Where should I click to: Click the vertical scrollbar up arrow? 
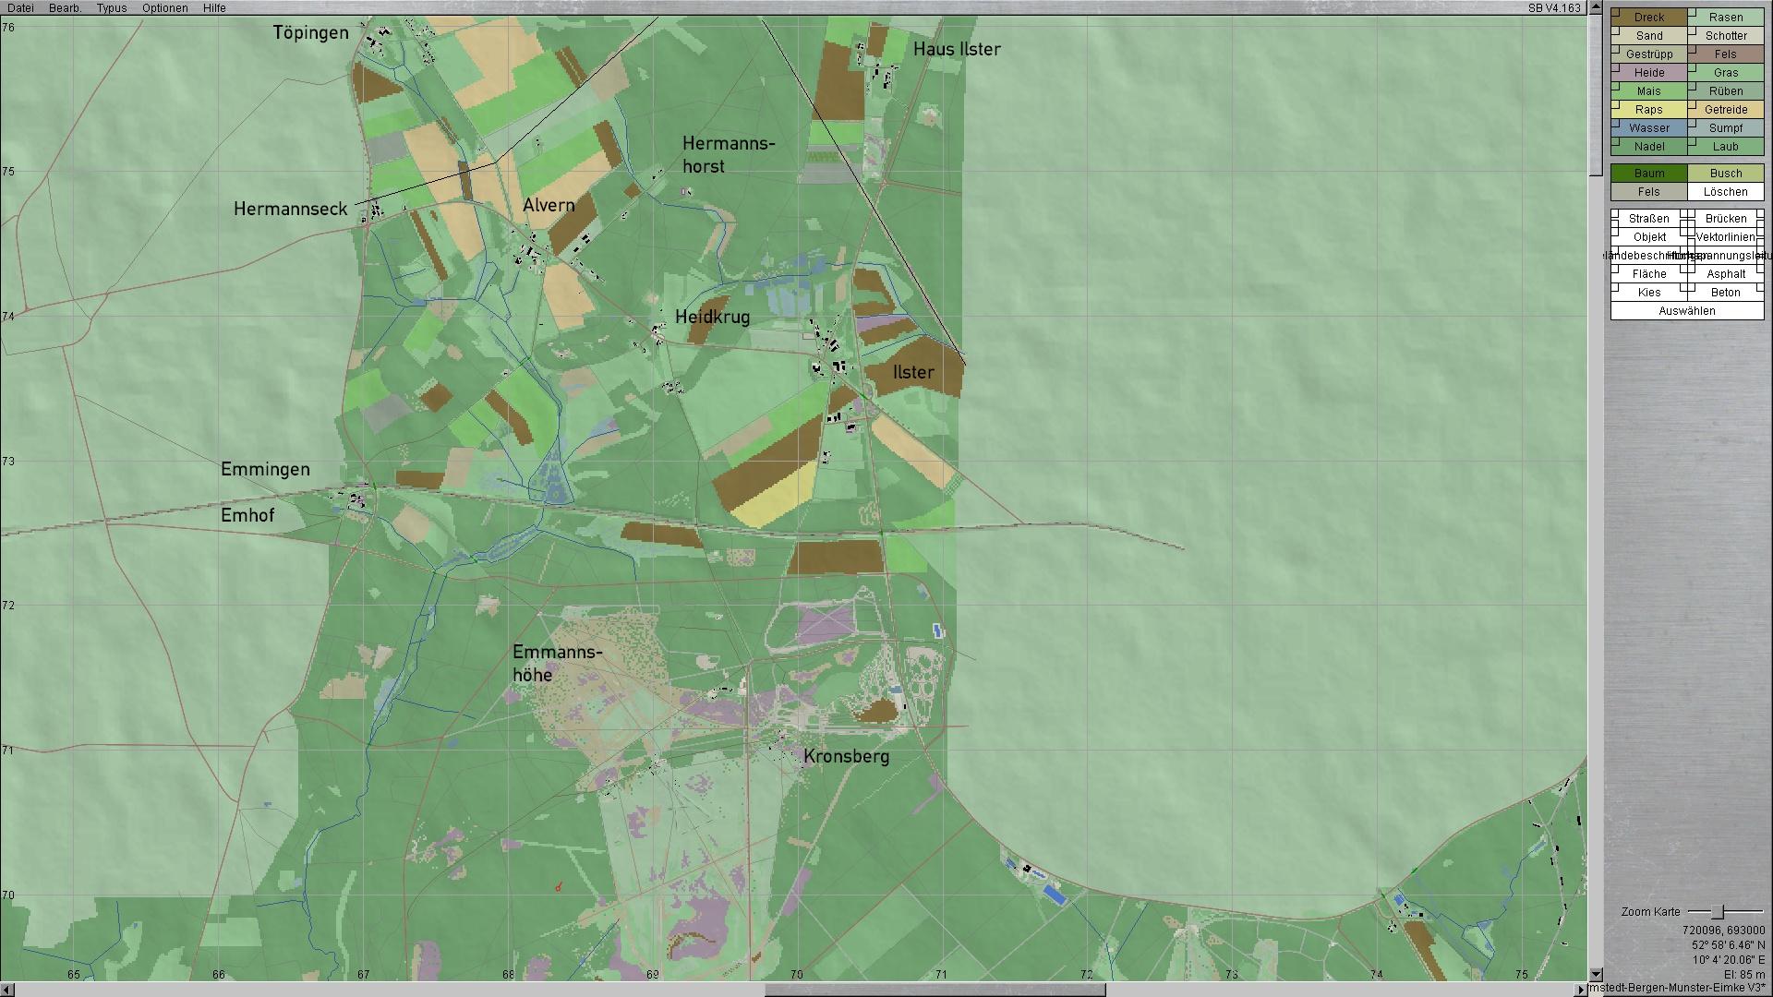pos(1596,7)
